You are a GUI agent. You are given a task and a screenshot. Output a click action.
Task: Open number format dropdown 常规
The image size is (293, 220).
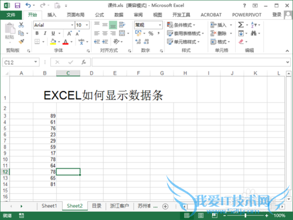[x=160, y=25]
